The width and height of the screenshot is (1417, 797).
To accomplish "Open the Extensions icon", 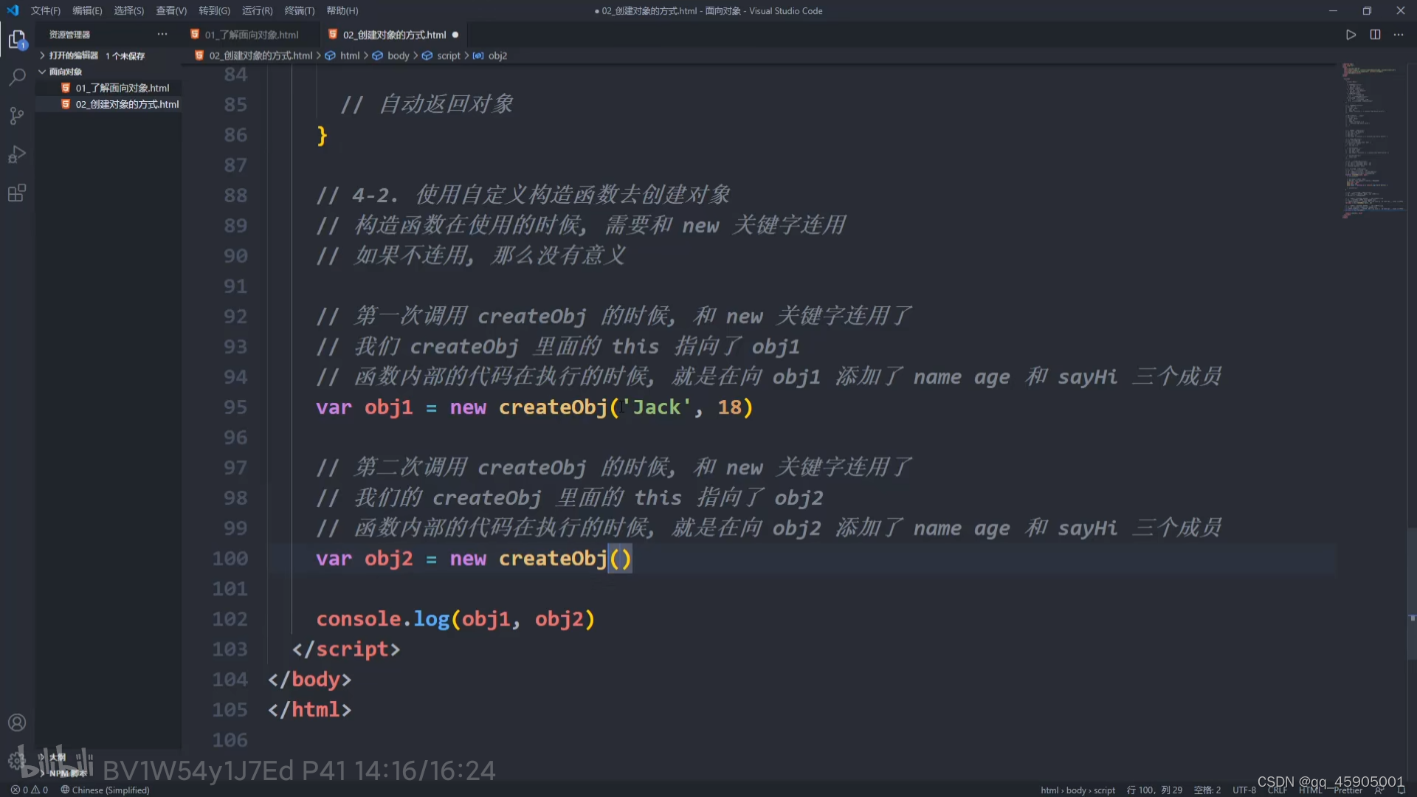I will point(16,193).
